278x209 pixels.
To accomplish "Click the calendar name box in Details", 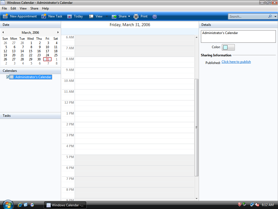I will [x=238, y=36].
